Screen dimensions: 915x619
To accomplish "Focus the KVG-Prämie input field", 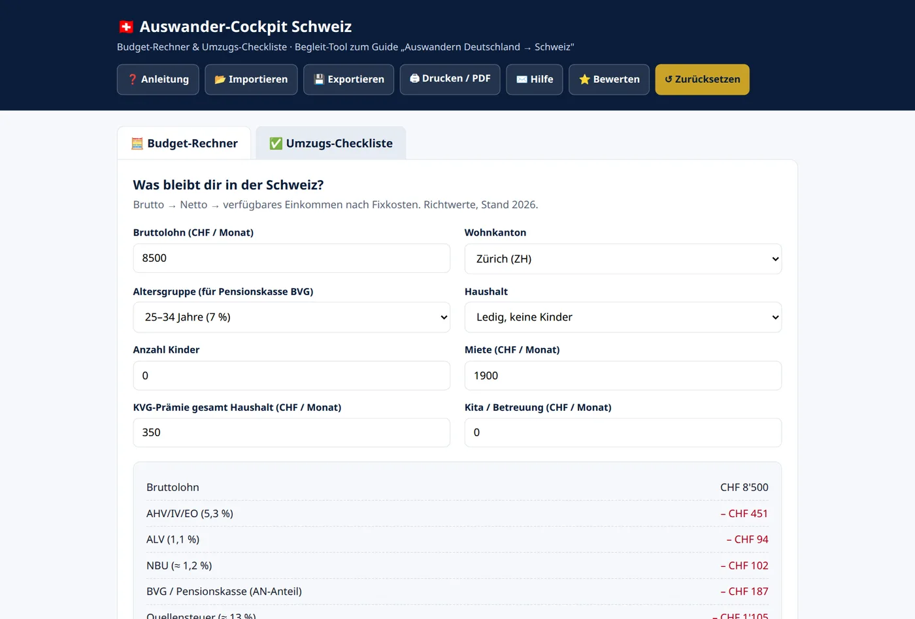I will [x=291, y=432].
